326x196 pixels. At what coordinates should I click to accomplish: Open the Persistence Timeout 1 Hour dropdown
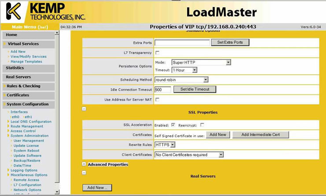[x=185, y=70]
